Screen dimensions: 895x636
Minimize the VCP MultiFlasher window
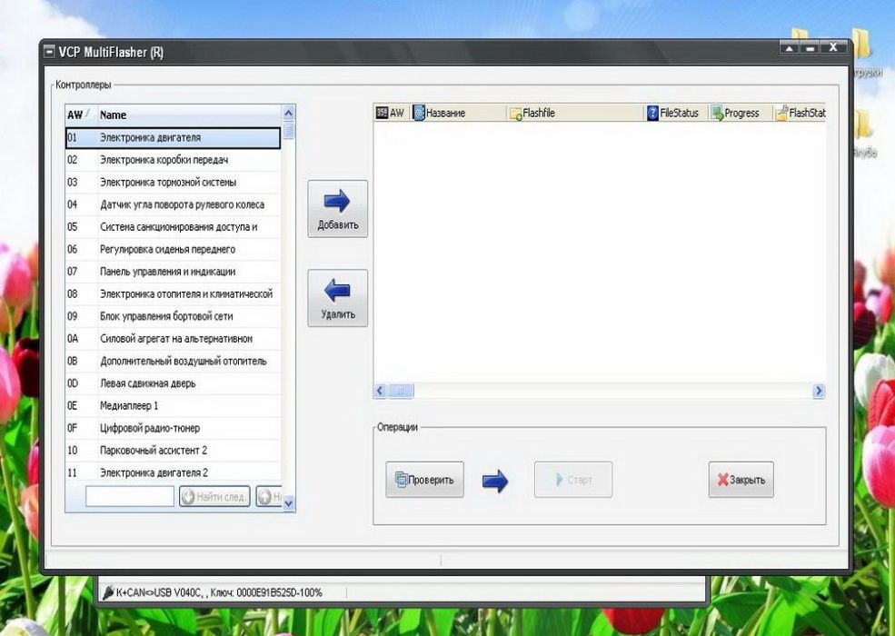(810, 48)
